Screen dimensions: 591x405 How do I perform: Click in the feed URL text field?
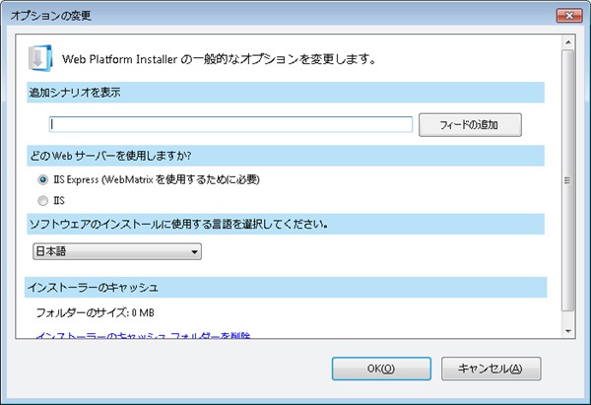(230, 124)
